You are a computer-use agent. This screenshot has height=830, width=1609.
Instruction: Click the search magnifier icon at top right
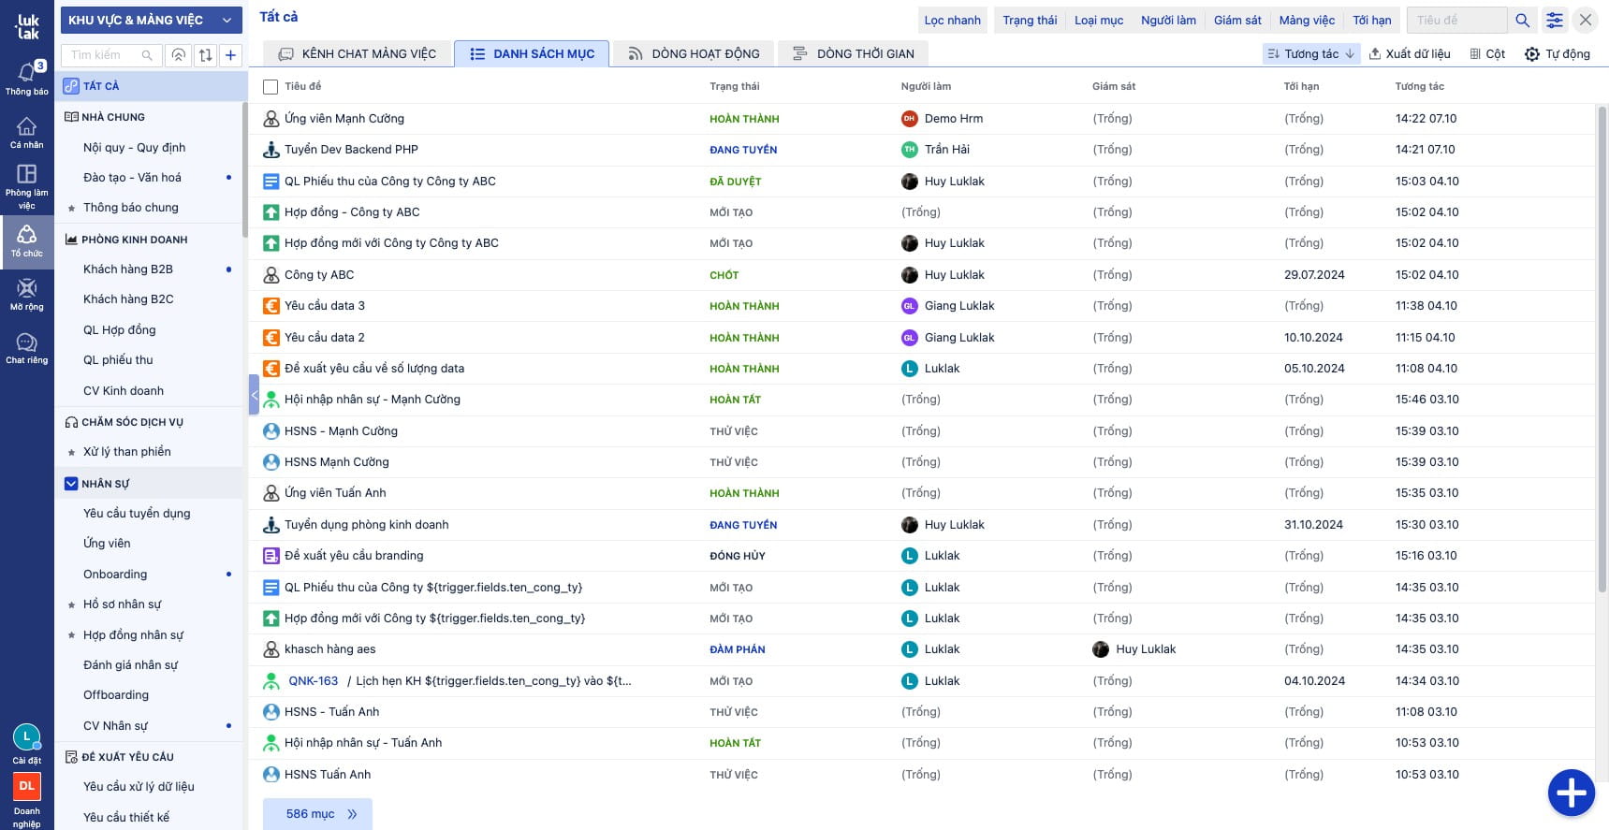1522,20
